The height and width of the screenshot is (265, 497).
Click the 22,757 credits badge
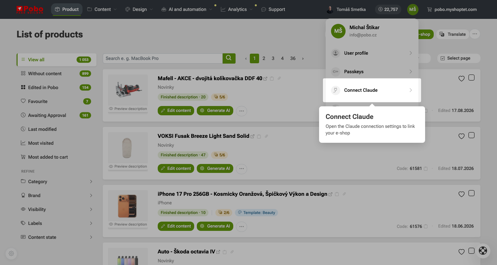click(x=388, y=9)
